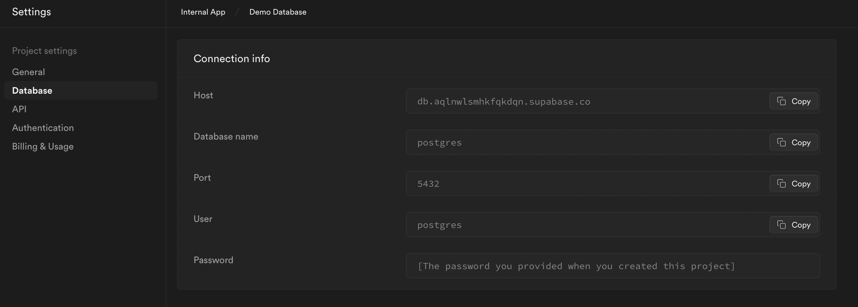Viewport: 858px width, 307px height.
Task: Navigate to Billing & Usage
Action: [43, 147]
